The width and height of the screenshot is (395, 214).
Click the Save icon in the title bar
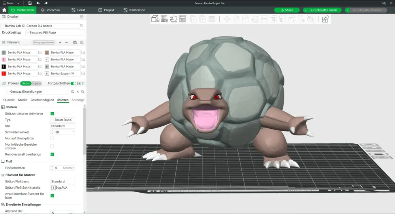(x=30, y=3)
